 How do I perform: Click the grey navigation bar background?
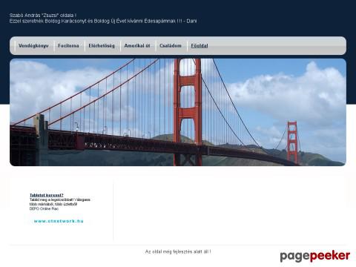pos(277,46)
